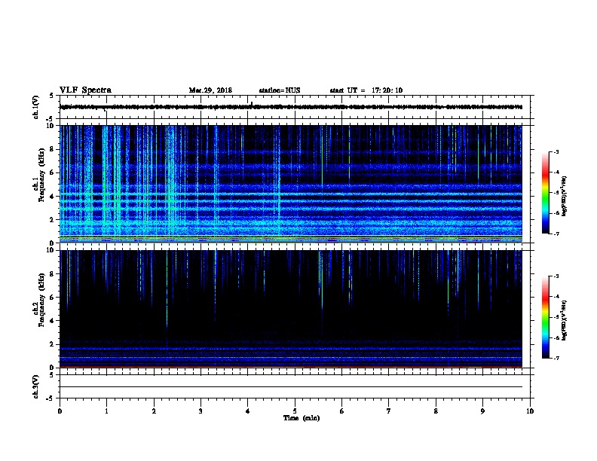The image size is (597, 461).
Task: Click the ch.2 log(PSD) colorbar title
Action: coord(565,321)
